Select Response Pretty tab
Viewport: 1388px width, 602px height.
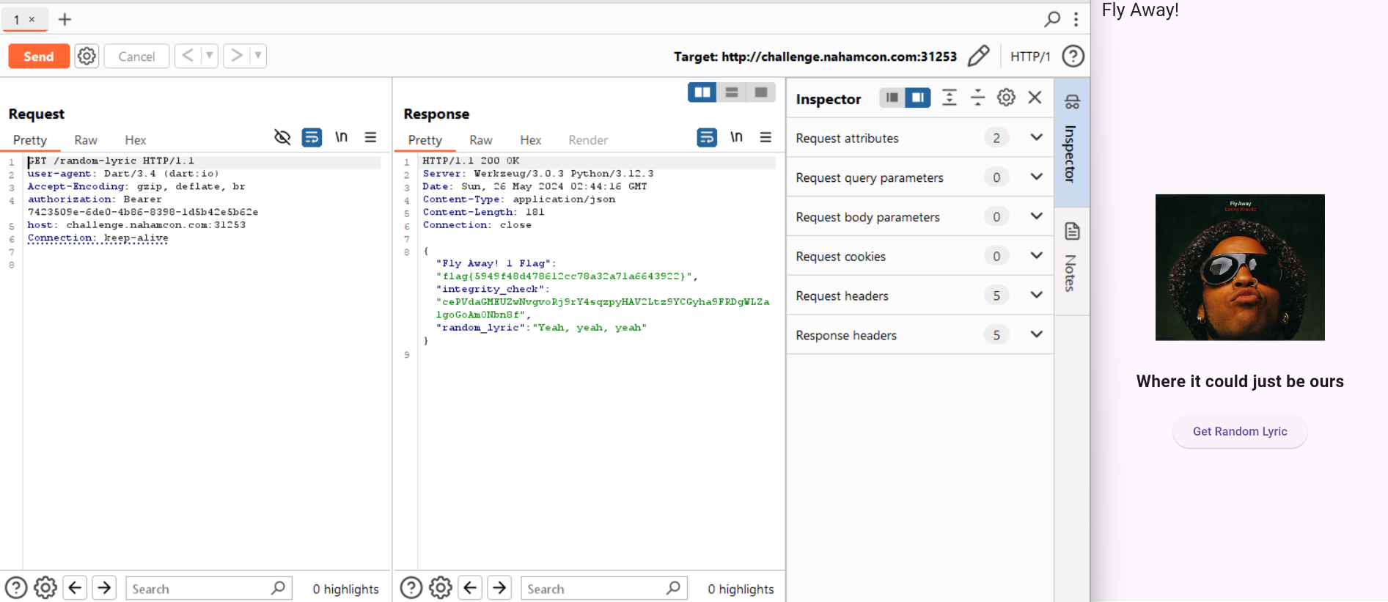[x=425, y=140]
